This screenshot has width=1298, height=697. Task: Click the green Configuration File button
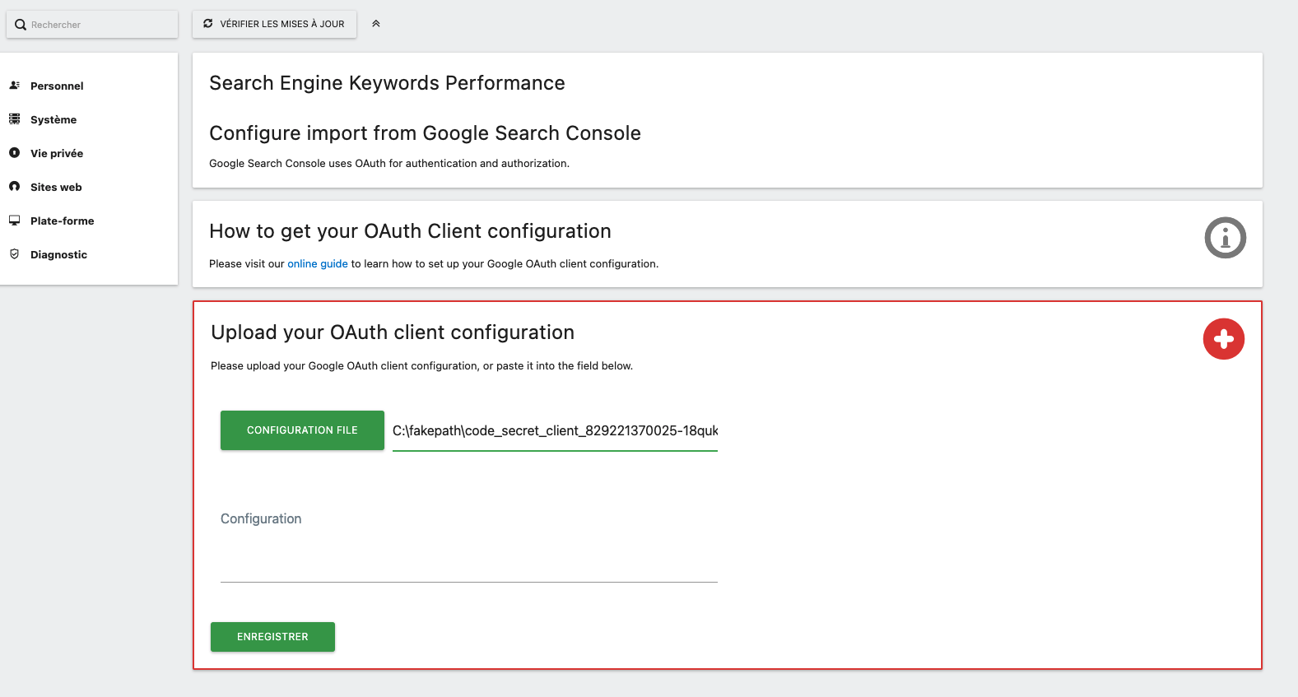pos(302,430)
